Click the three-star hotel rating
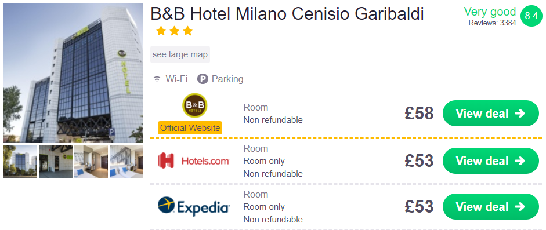This screenshot has height=230, width=546. click(174, 31)
